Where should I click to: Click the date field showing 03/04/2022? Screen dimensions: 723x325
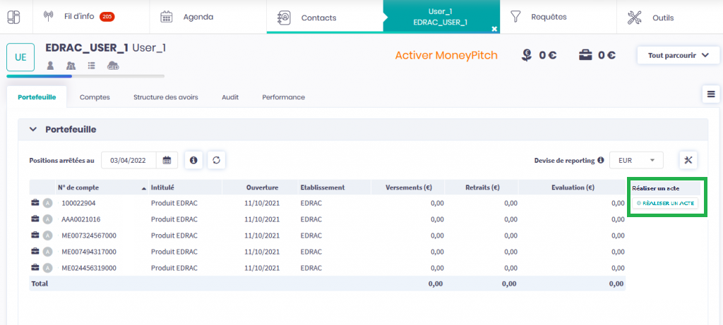(130, 160)
